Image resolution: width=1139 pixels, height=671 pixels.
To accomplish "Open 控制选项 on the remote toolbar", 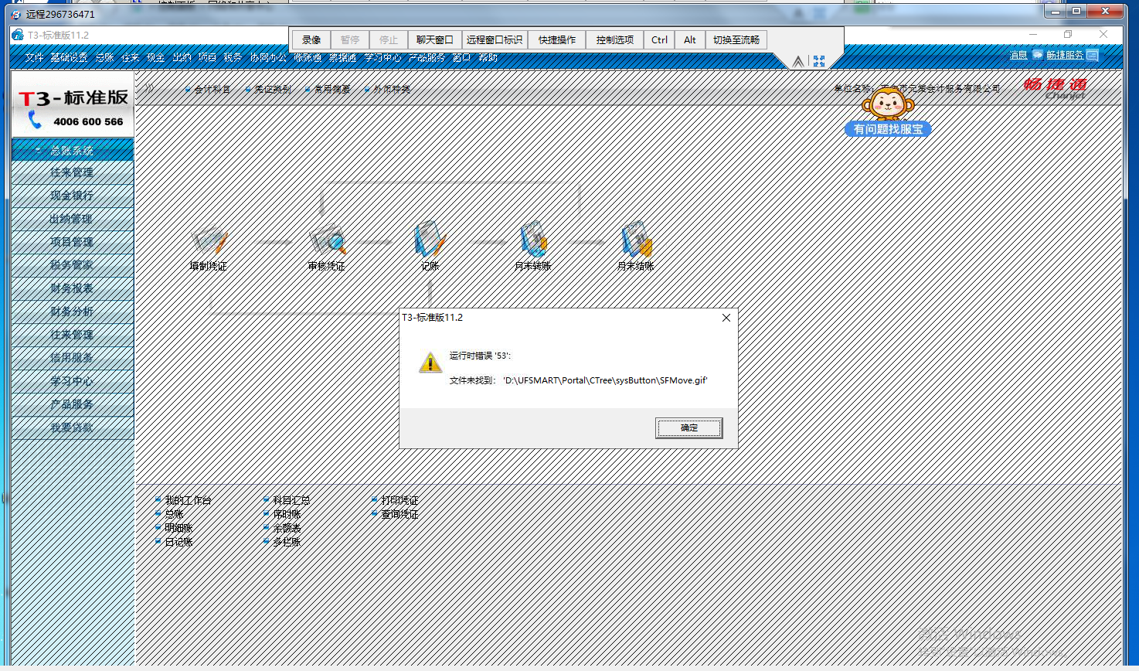I will (x=615, y=39).
